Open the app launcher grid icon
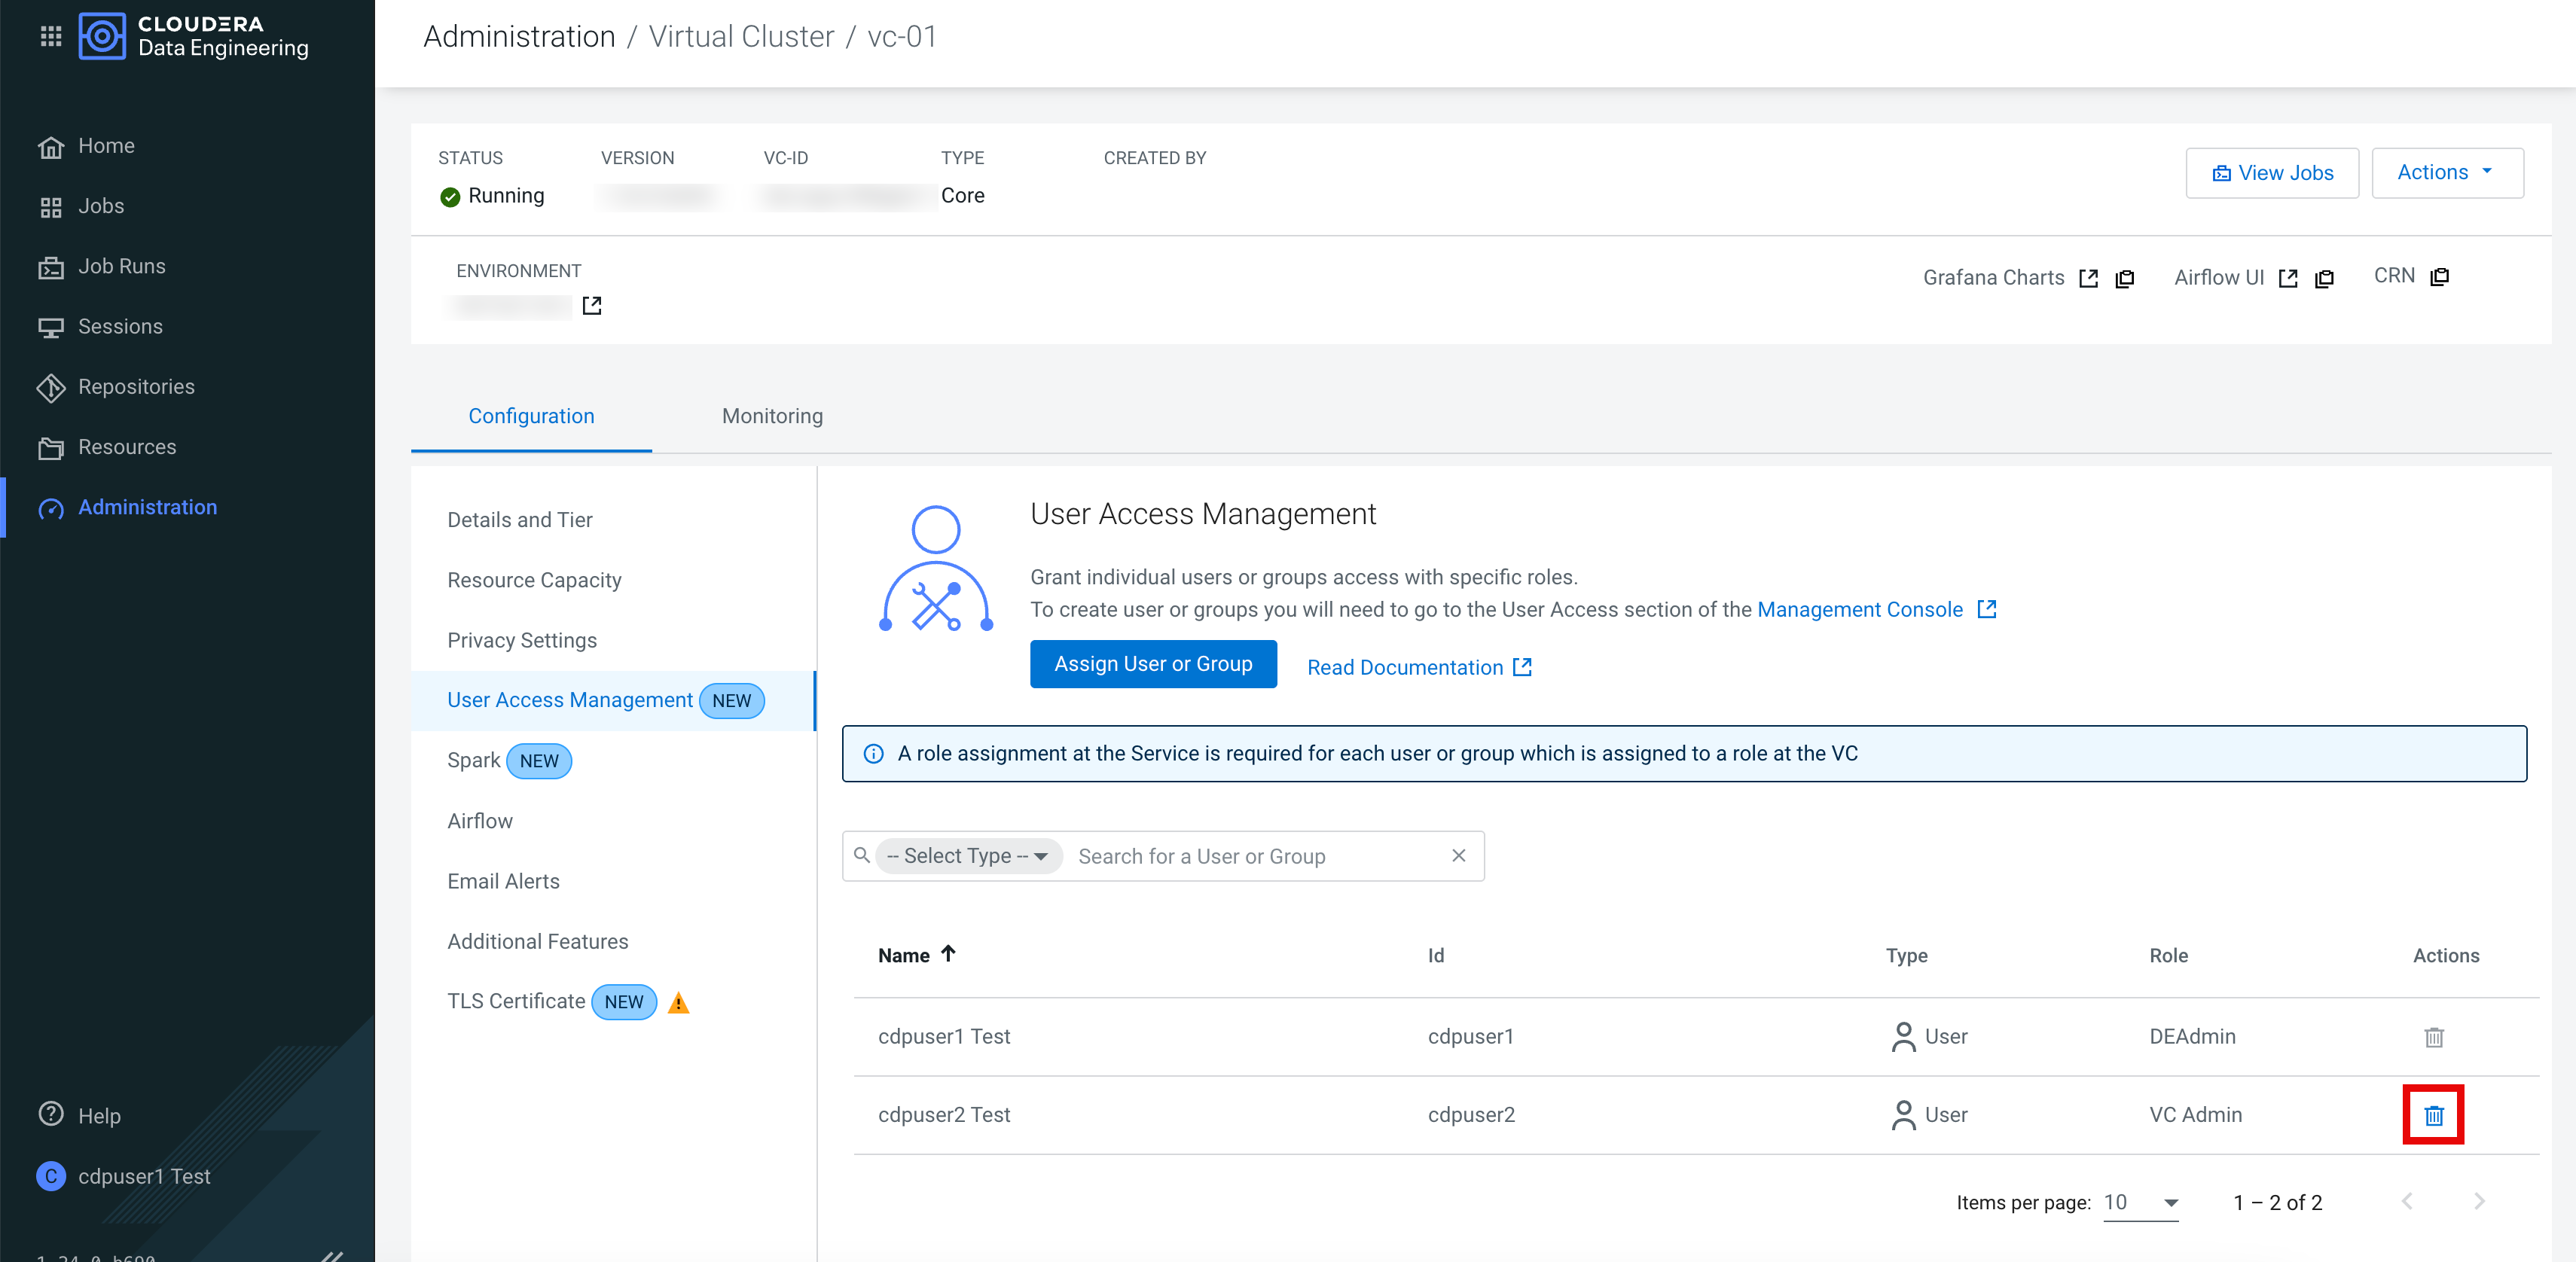This screenshot has height=1262, width=2576. pyautogui.click(x=51, y=37)
